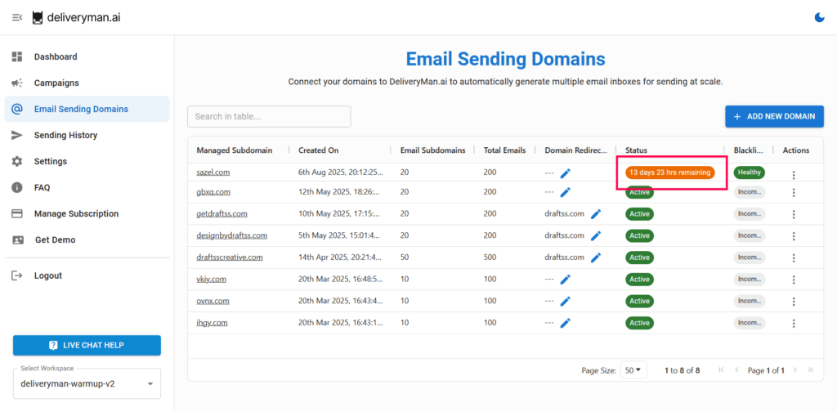Open the gbxq.com domain link
Viewport: 837px width, 412px height.
click(x=213, y=191)
